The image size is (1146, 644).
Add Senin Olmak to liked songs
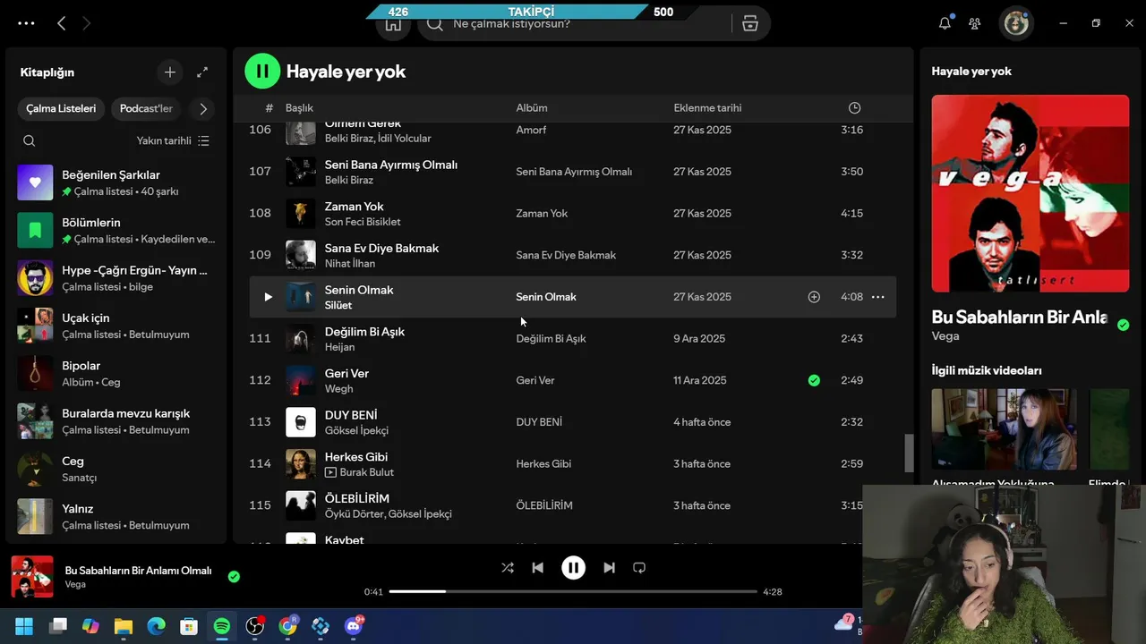coord(814,297)
